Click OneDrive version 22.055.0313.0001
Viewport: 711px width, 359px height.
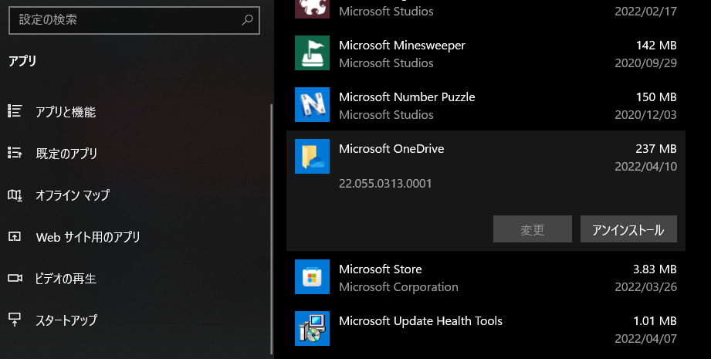(x=385, y=184)
